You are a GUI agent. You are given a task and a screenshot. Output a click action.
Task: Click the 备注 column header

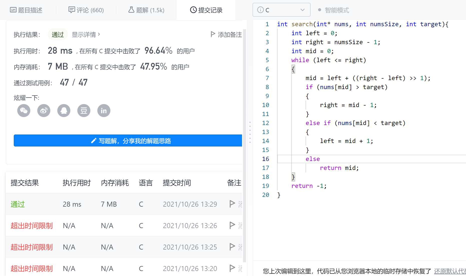click(x=234, y=183)
